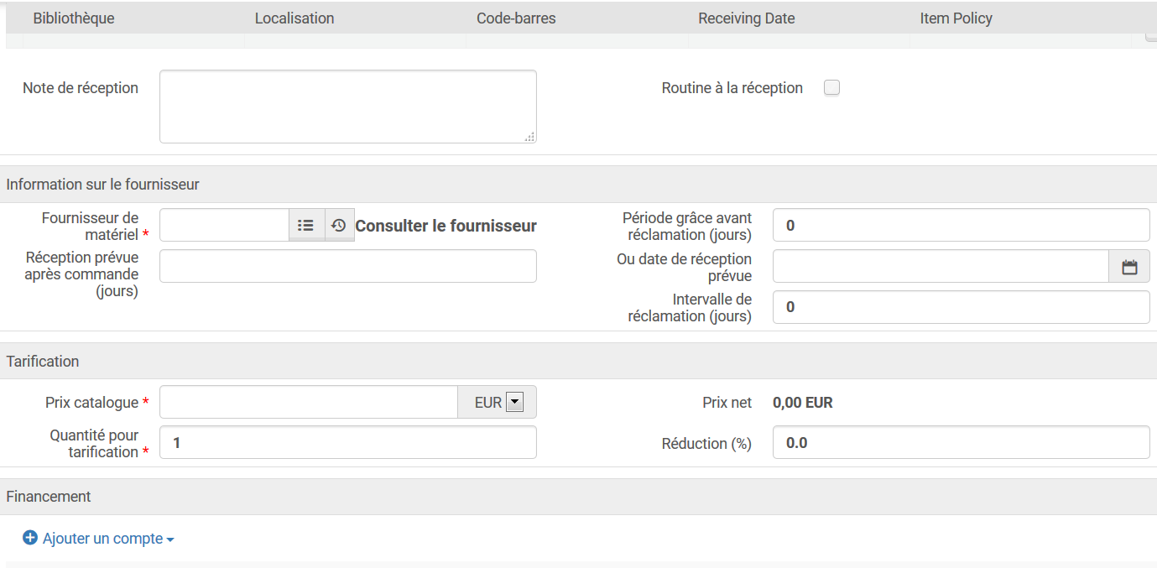Viewport: 1157px width, 568px height.
Task: Click the Fournisseur de matériel field
Action: [x=224, y=226]
